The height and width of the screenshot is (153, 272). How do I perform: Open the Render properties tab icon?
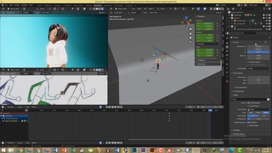click(227, 43)
